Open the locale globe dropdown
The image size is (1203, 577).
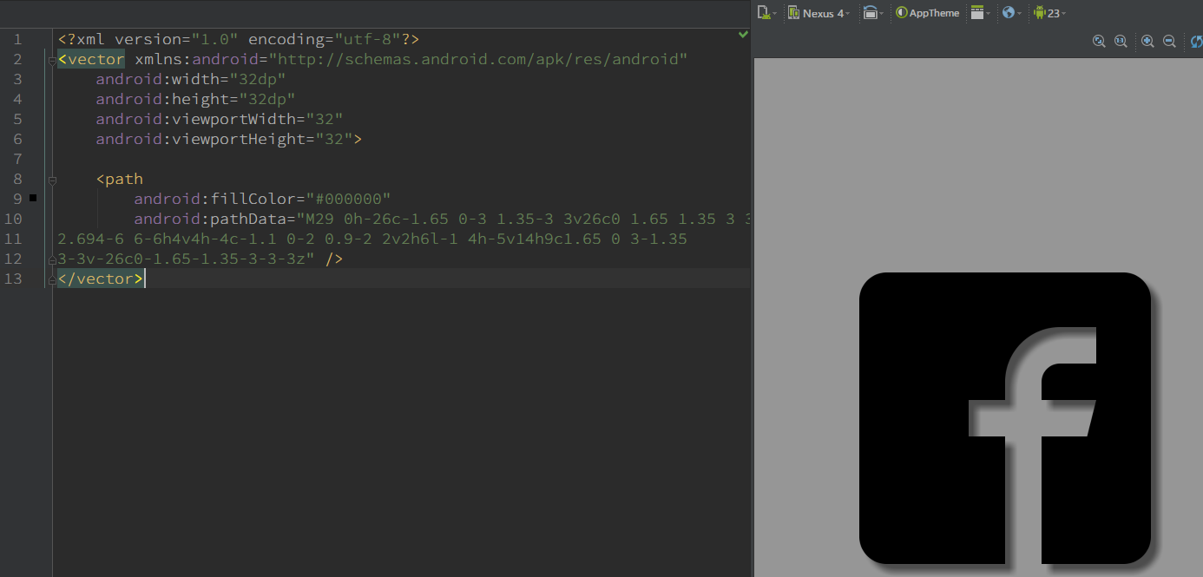coord(1011,13)
